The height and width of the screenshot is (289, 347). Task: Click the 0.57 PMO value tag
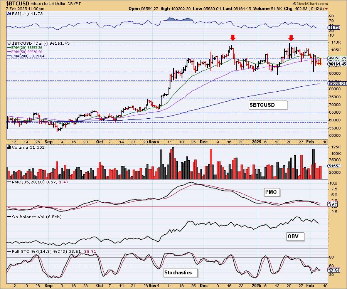[x=333, y=205]
